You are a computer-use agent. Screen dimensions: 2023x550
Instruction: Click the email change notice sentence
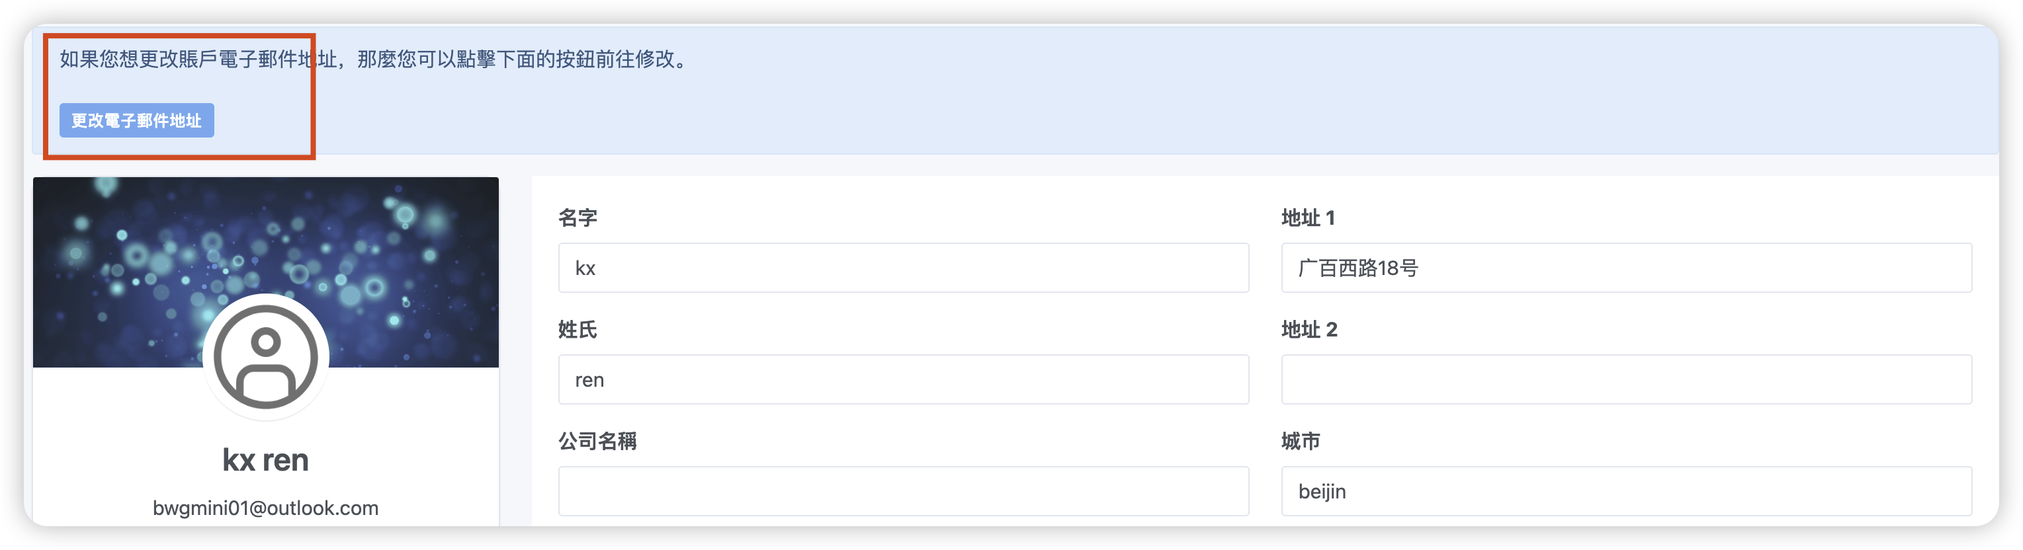374,59
